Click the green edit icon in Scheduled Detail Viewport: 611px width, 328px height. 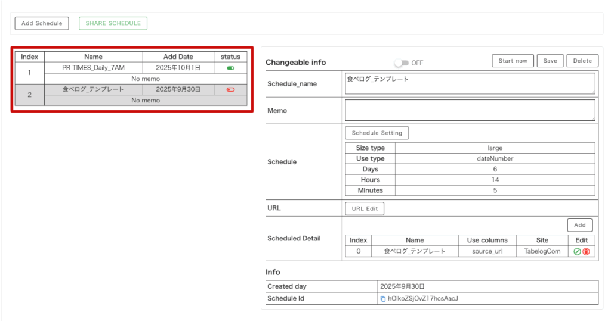(577, 252)
